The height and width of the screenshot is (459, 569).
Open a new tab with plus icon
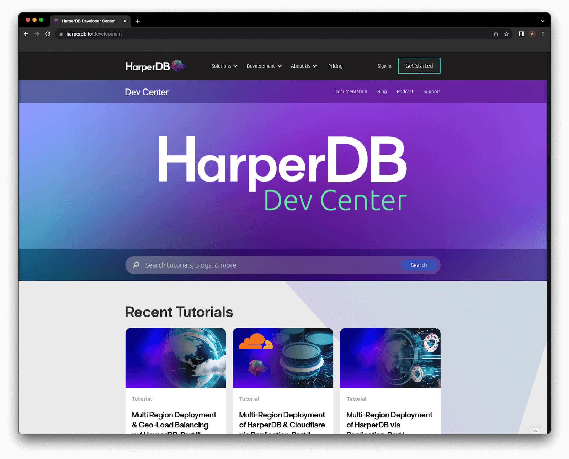coord(138,21)
